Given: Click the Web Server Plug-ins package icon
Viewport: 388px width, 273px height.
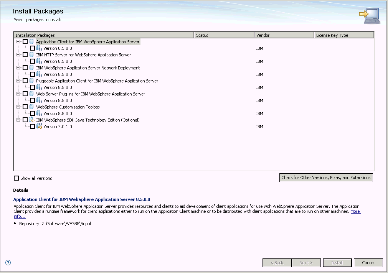Looking at the screenshot, I should [x=31, y=94].
